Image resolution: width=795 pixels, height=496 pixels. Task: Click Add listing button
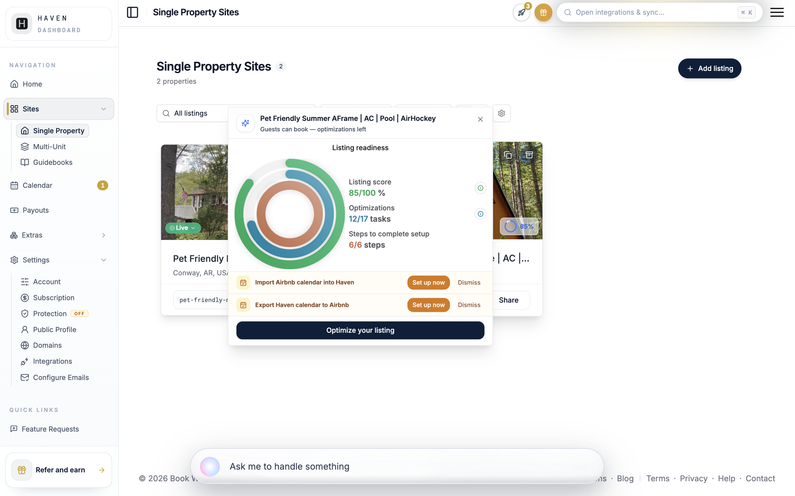pos(709,68)
